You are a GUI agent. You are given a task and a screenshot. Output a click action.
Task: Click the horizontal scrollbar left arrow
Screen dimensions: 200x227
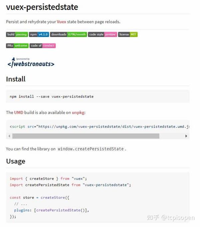9,136
